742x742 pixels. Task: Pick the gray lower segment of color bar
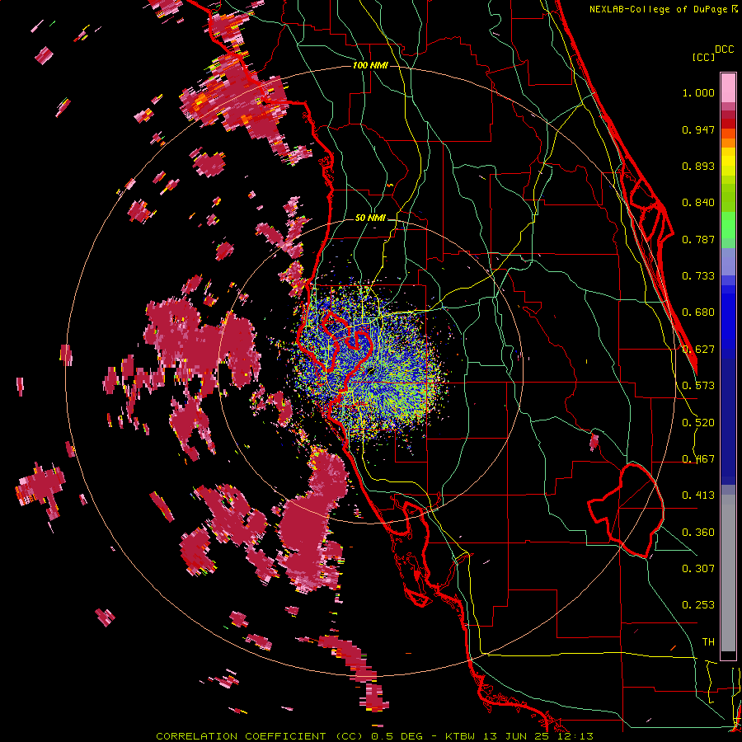[x=728, y=573]
